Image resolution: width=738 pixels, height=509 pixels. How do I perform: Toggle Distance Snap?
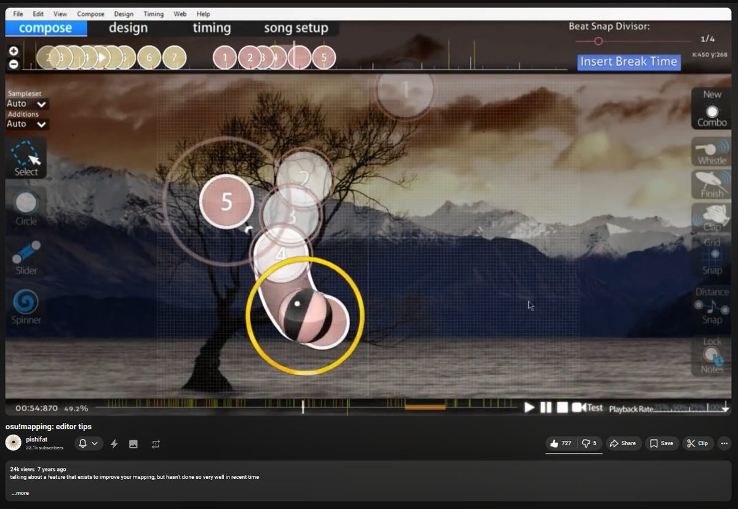click(x=712, y=305)
